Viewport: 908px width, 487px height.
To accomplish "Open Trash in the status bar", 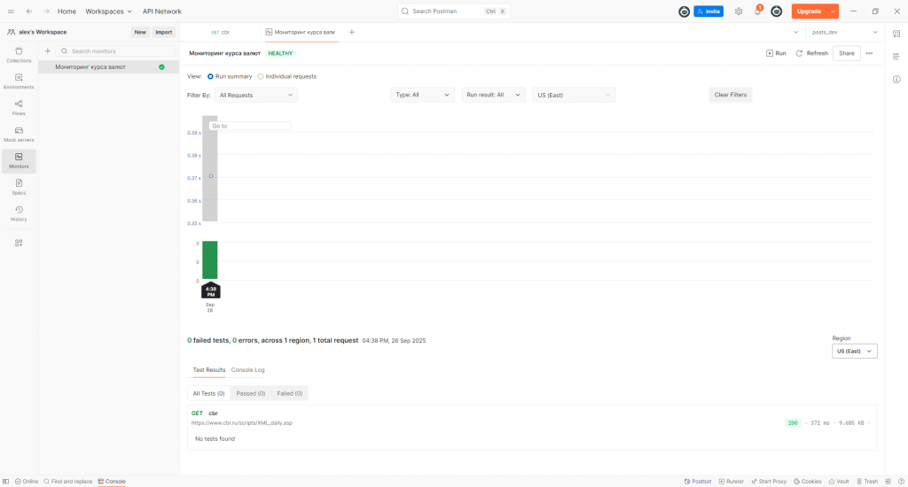I will click(867, 481).
